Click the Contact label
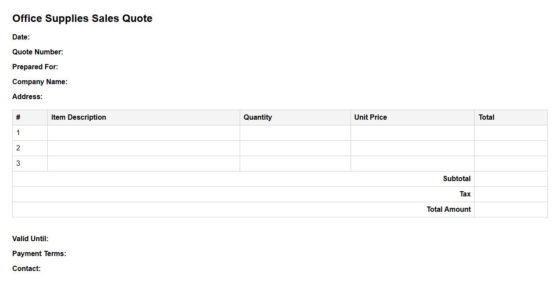 click(26, 269)
